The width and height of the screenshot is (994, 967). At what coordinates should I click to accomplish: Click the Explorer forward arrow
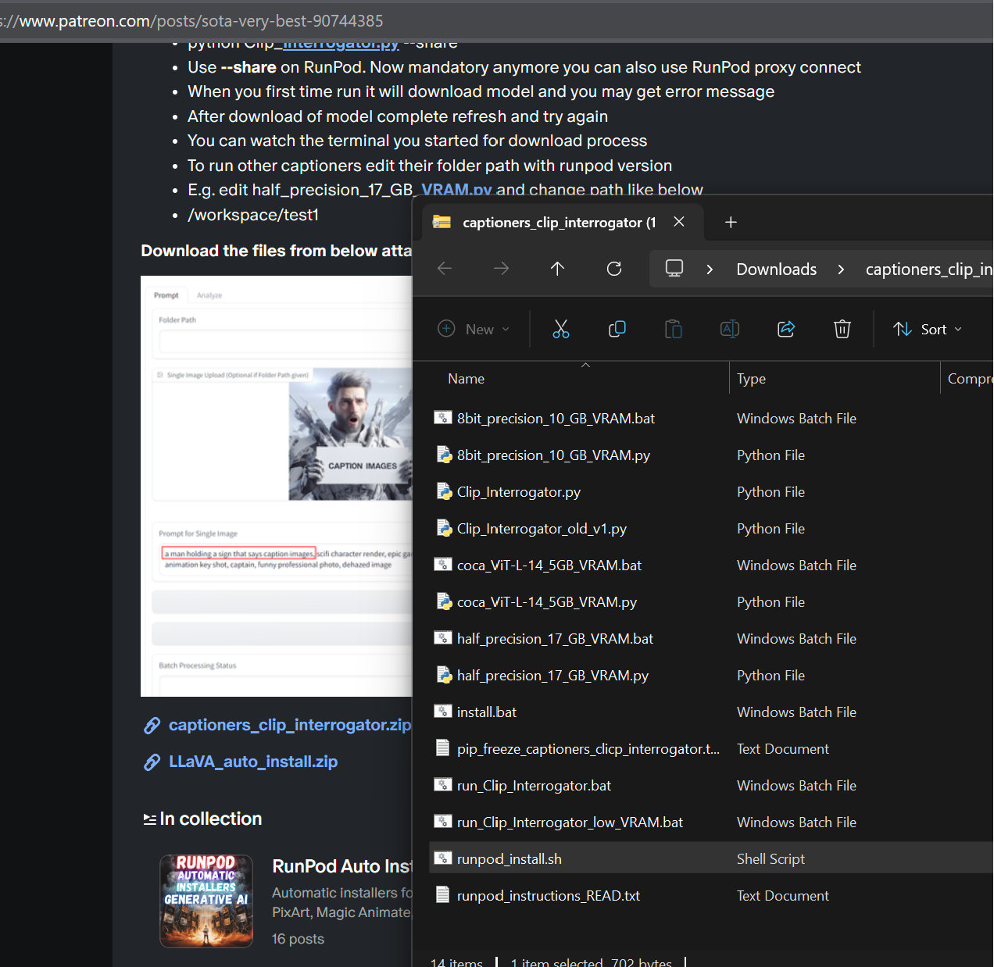click(x=501, y=269)
